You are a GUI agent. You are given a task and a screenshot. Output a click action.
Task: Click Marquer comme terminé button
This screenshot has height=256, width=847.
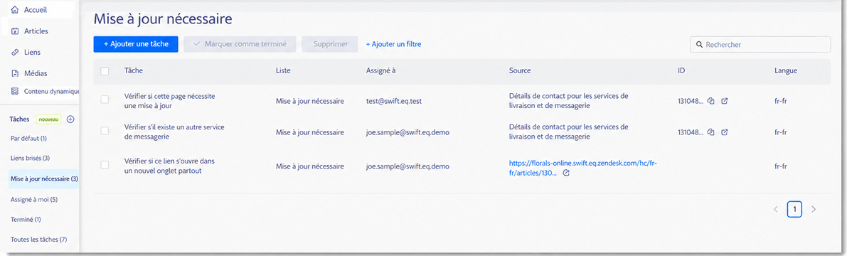240,44
